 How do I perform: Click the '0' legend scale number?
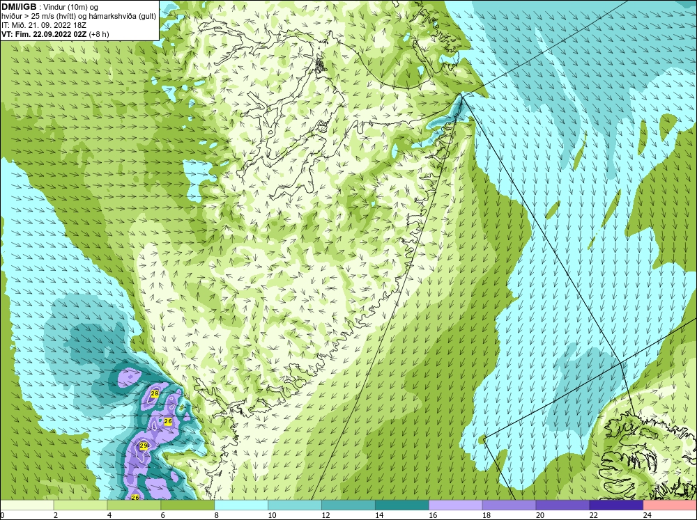pos(2,515)
